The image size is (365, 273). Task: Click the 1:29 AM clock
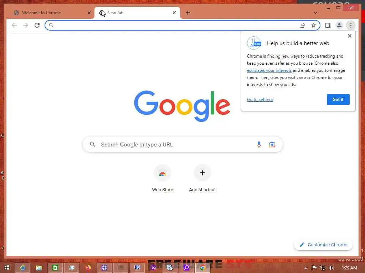click(x=349, y=268)
